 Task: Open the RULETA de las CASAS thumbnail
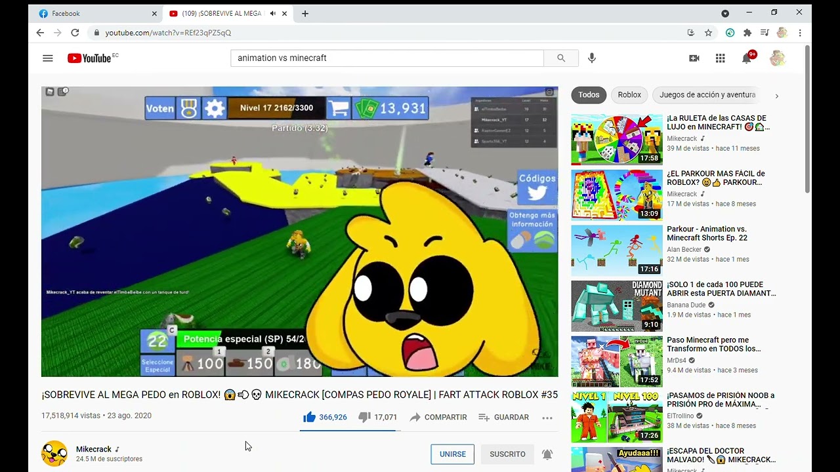[617, 140]
